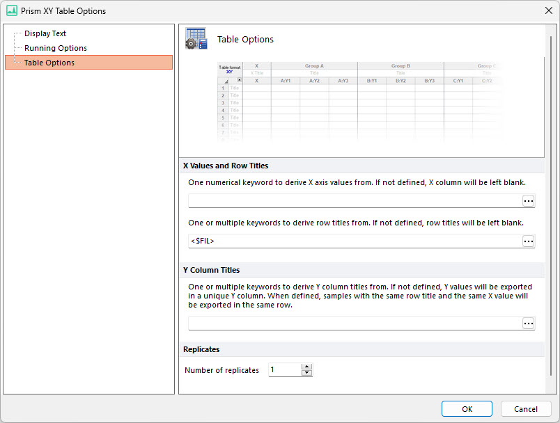This screenshot has height=423, width=560.
Task: Increase the number of replicates
Action: click(x=307, y=367)
